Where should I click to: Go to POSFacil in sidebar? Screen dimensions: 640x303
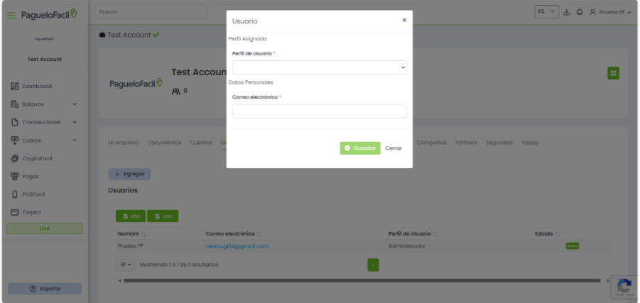click(x=33, y=194)
